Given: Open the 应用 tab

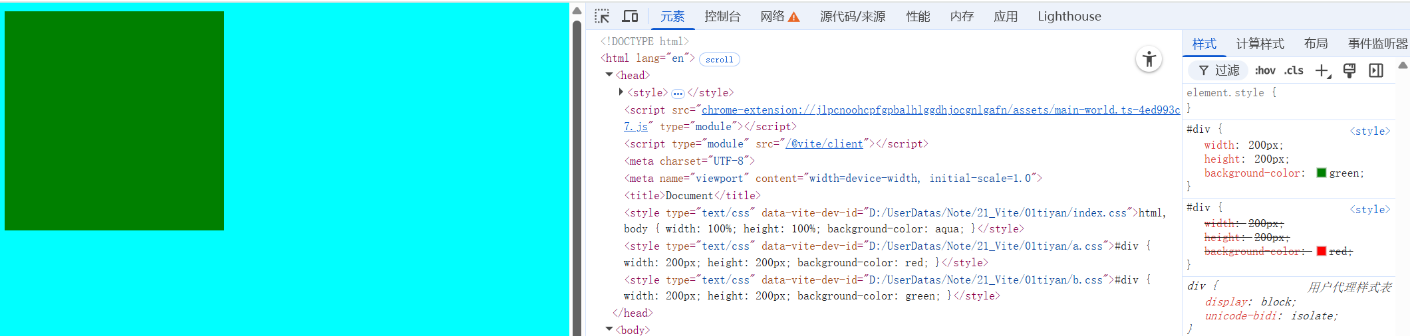Looking at the screenshot, I should [1006, 17].
